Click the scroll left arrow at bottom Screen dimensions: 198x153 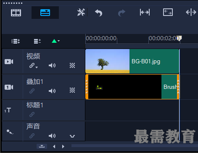click(x=54, y=146)
